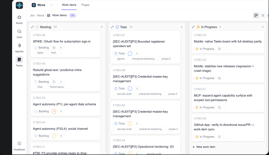Image resolution: width=269 pixels, height=155 pixels.
Task: Click the Performance label on CYBO-48
Action: pos(55,87)
